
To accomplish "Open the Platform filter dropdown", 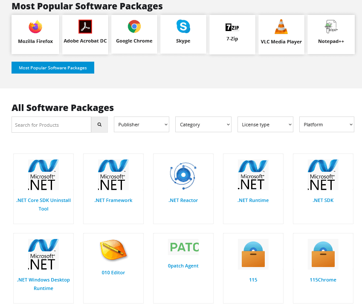I will [x=327, y=124].
